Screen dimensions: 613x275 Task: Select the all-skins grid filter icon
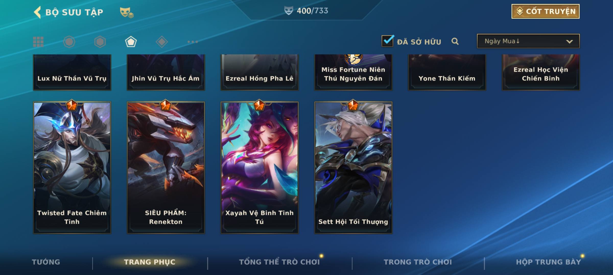38,42
